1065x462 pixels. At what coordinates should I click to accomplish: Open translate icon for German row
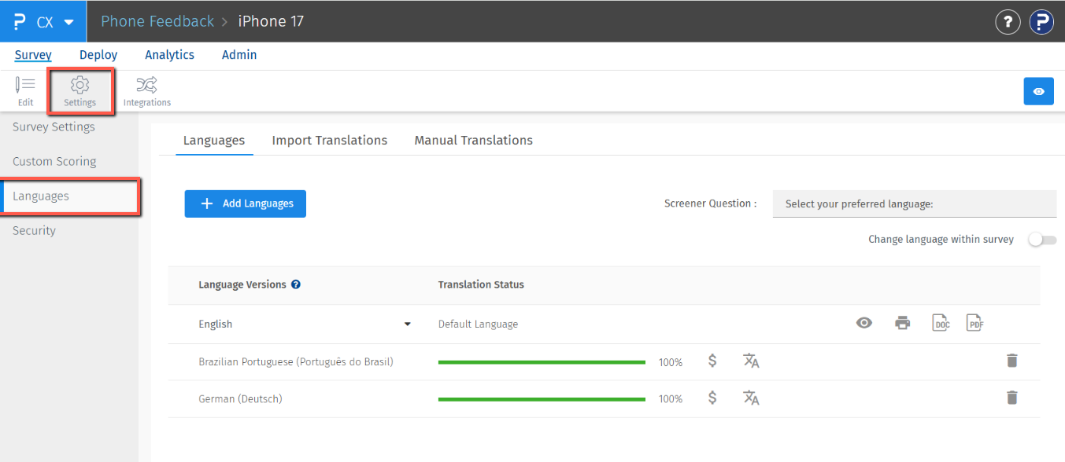[751, 398]
